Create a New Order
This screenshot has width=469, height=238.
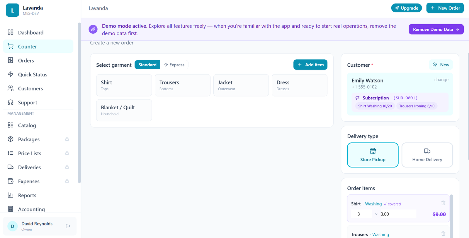[x=445, y=8]
